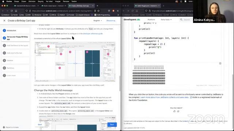The image size is (234, 131).
Task: Go to step Add TextViews to the layout
Action: 15,45
